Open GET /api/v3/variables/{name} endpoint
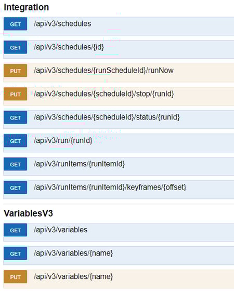This screenshot has height=294, width=234. [x=119, y=256]
